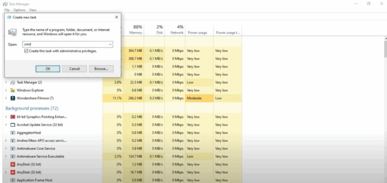
Task: Click the 364.7 MB memory value
Action: click(x=135, y=51)
